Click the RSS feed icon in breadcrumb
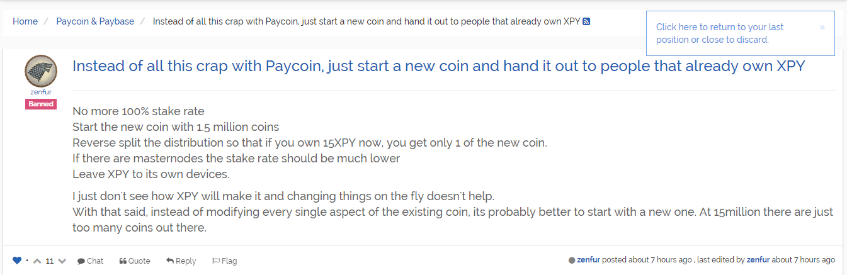The width and height of the screenshot is (847, 275). (x=586, y=21)
